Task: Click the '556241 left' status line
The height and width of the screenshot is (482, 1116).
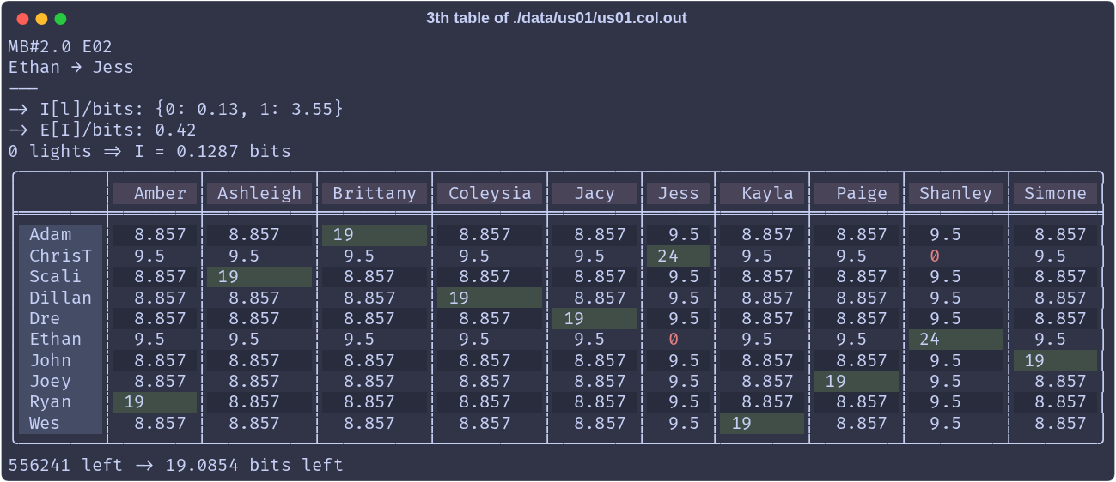Action: pos(176,465)
